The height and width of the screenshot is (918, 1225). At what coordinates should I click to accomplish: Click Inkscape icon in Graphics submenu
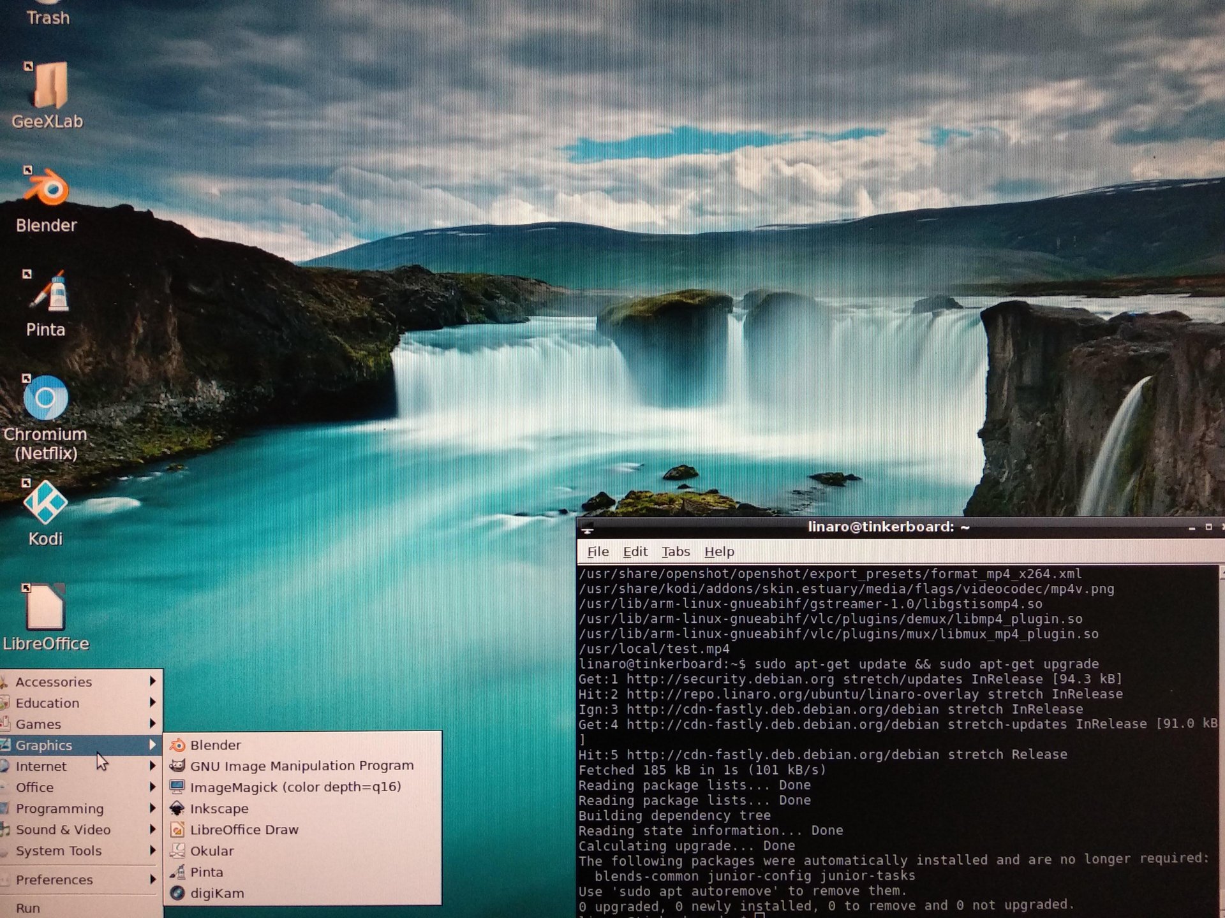point(177,808)
